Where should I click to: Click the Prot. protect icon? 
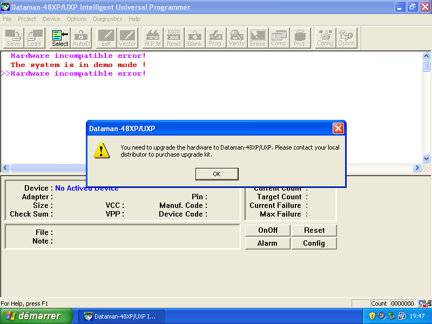point(300,38)
